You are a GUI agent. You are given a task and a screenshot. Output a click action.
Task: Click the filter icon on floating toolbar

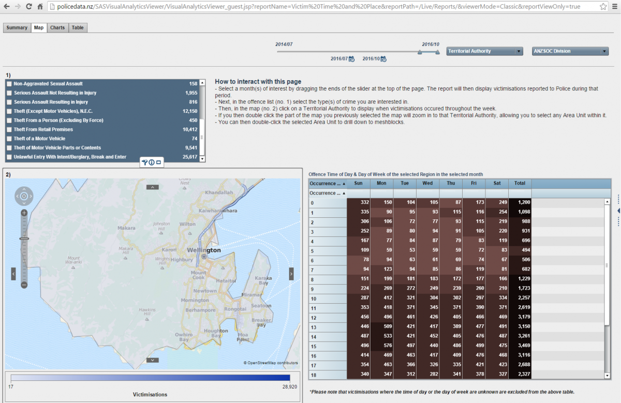[145, 162]
